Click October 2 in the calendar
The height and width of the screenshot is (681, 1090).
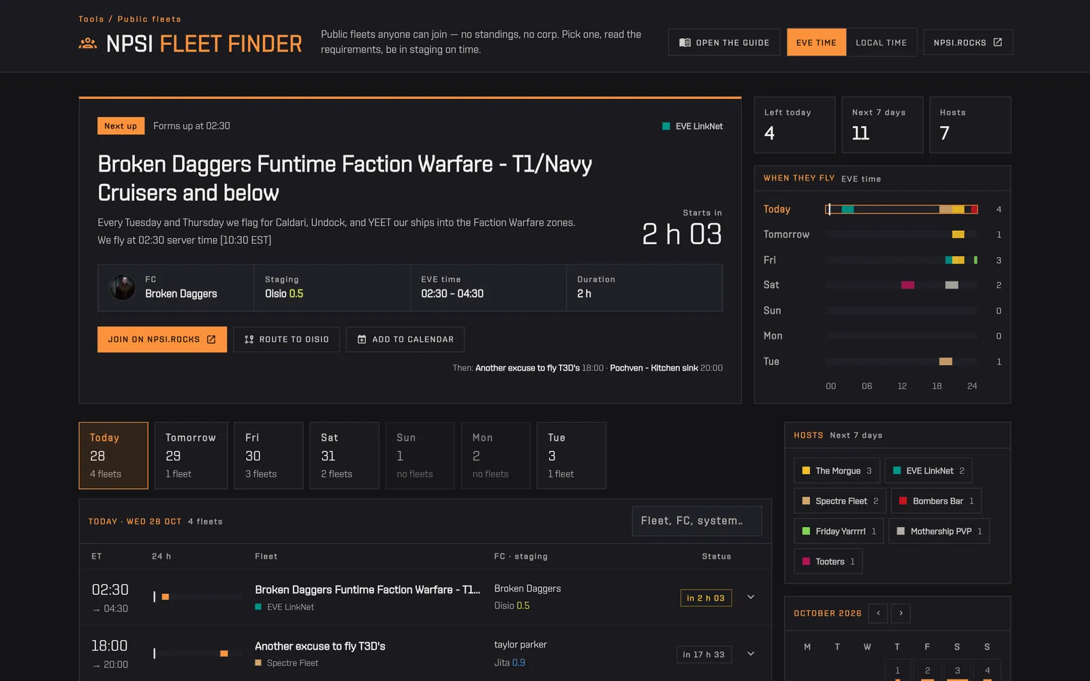(x=927, y=670)
